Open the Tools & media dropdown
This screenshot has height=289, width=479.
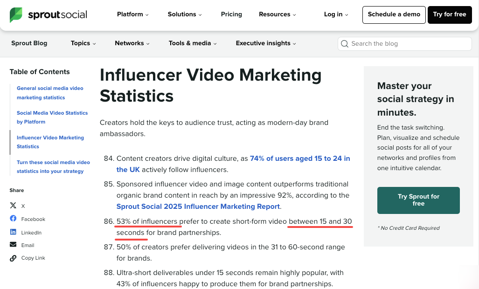click(193, 43)
